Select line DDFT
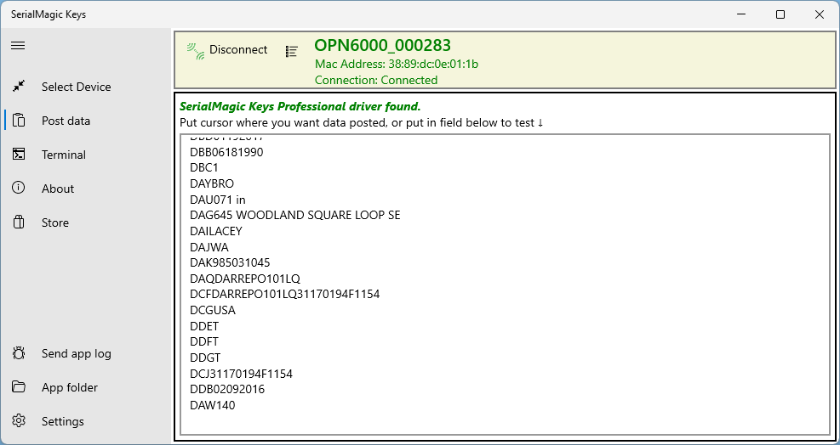 pyautogui.click(x=204, y=341)
